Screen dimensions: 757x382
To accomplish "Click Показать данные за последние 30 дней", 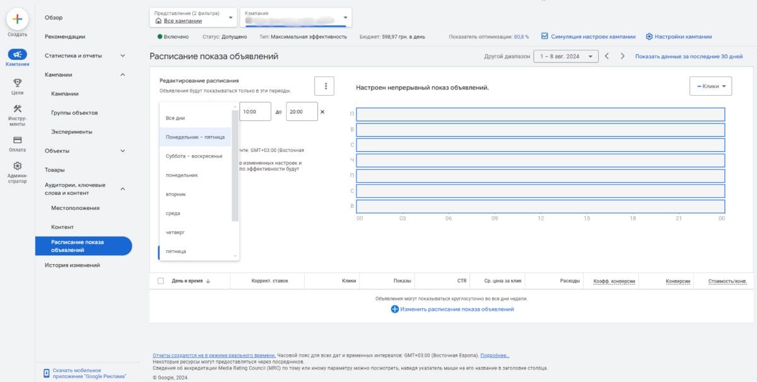I will tap(689, 56).
